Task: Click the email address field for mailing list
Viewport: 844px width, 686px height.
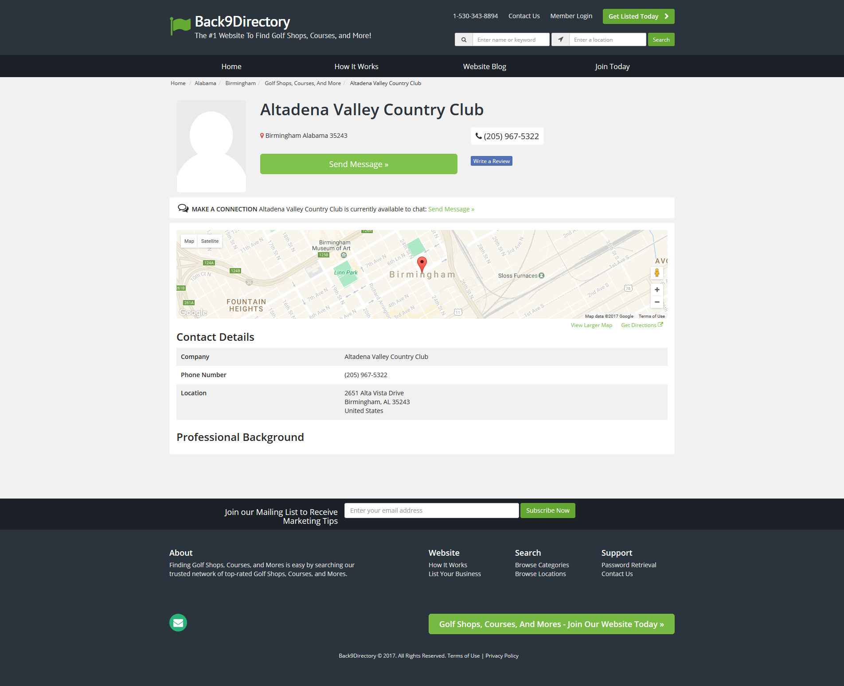Action: coord(432,511)
